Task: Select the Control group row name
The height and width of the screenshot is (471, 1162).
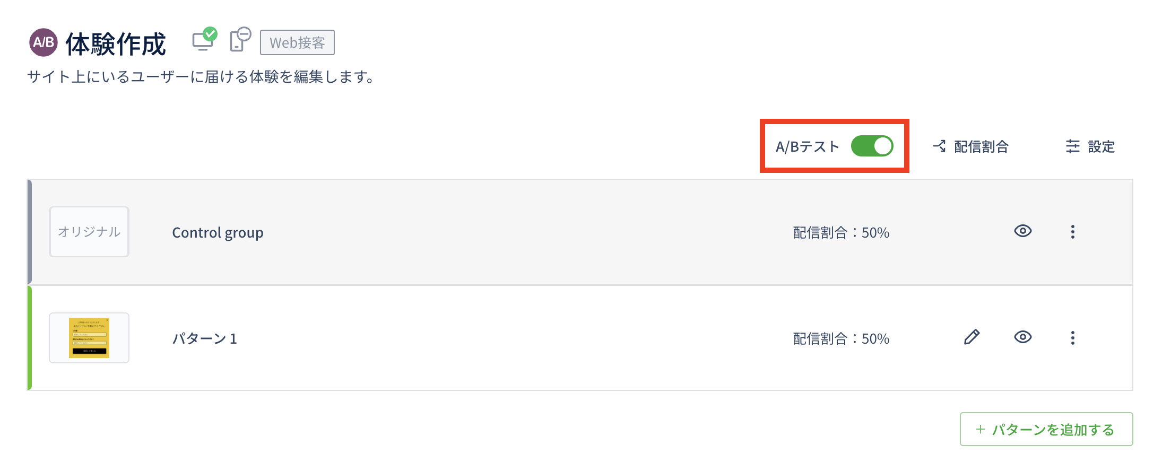Action: click(218, 233)
